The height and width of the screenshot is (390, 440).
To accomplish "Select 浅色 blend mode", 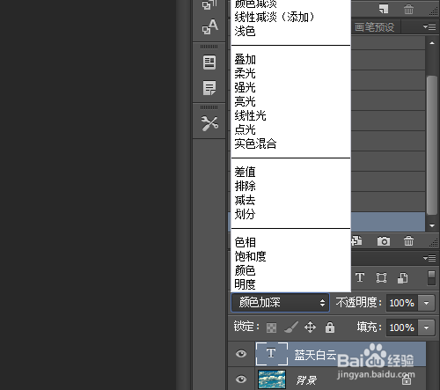I will point(246,31).
